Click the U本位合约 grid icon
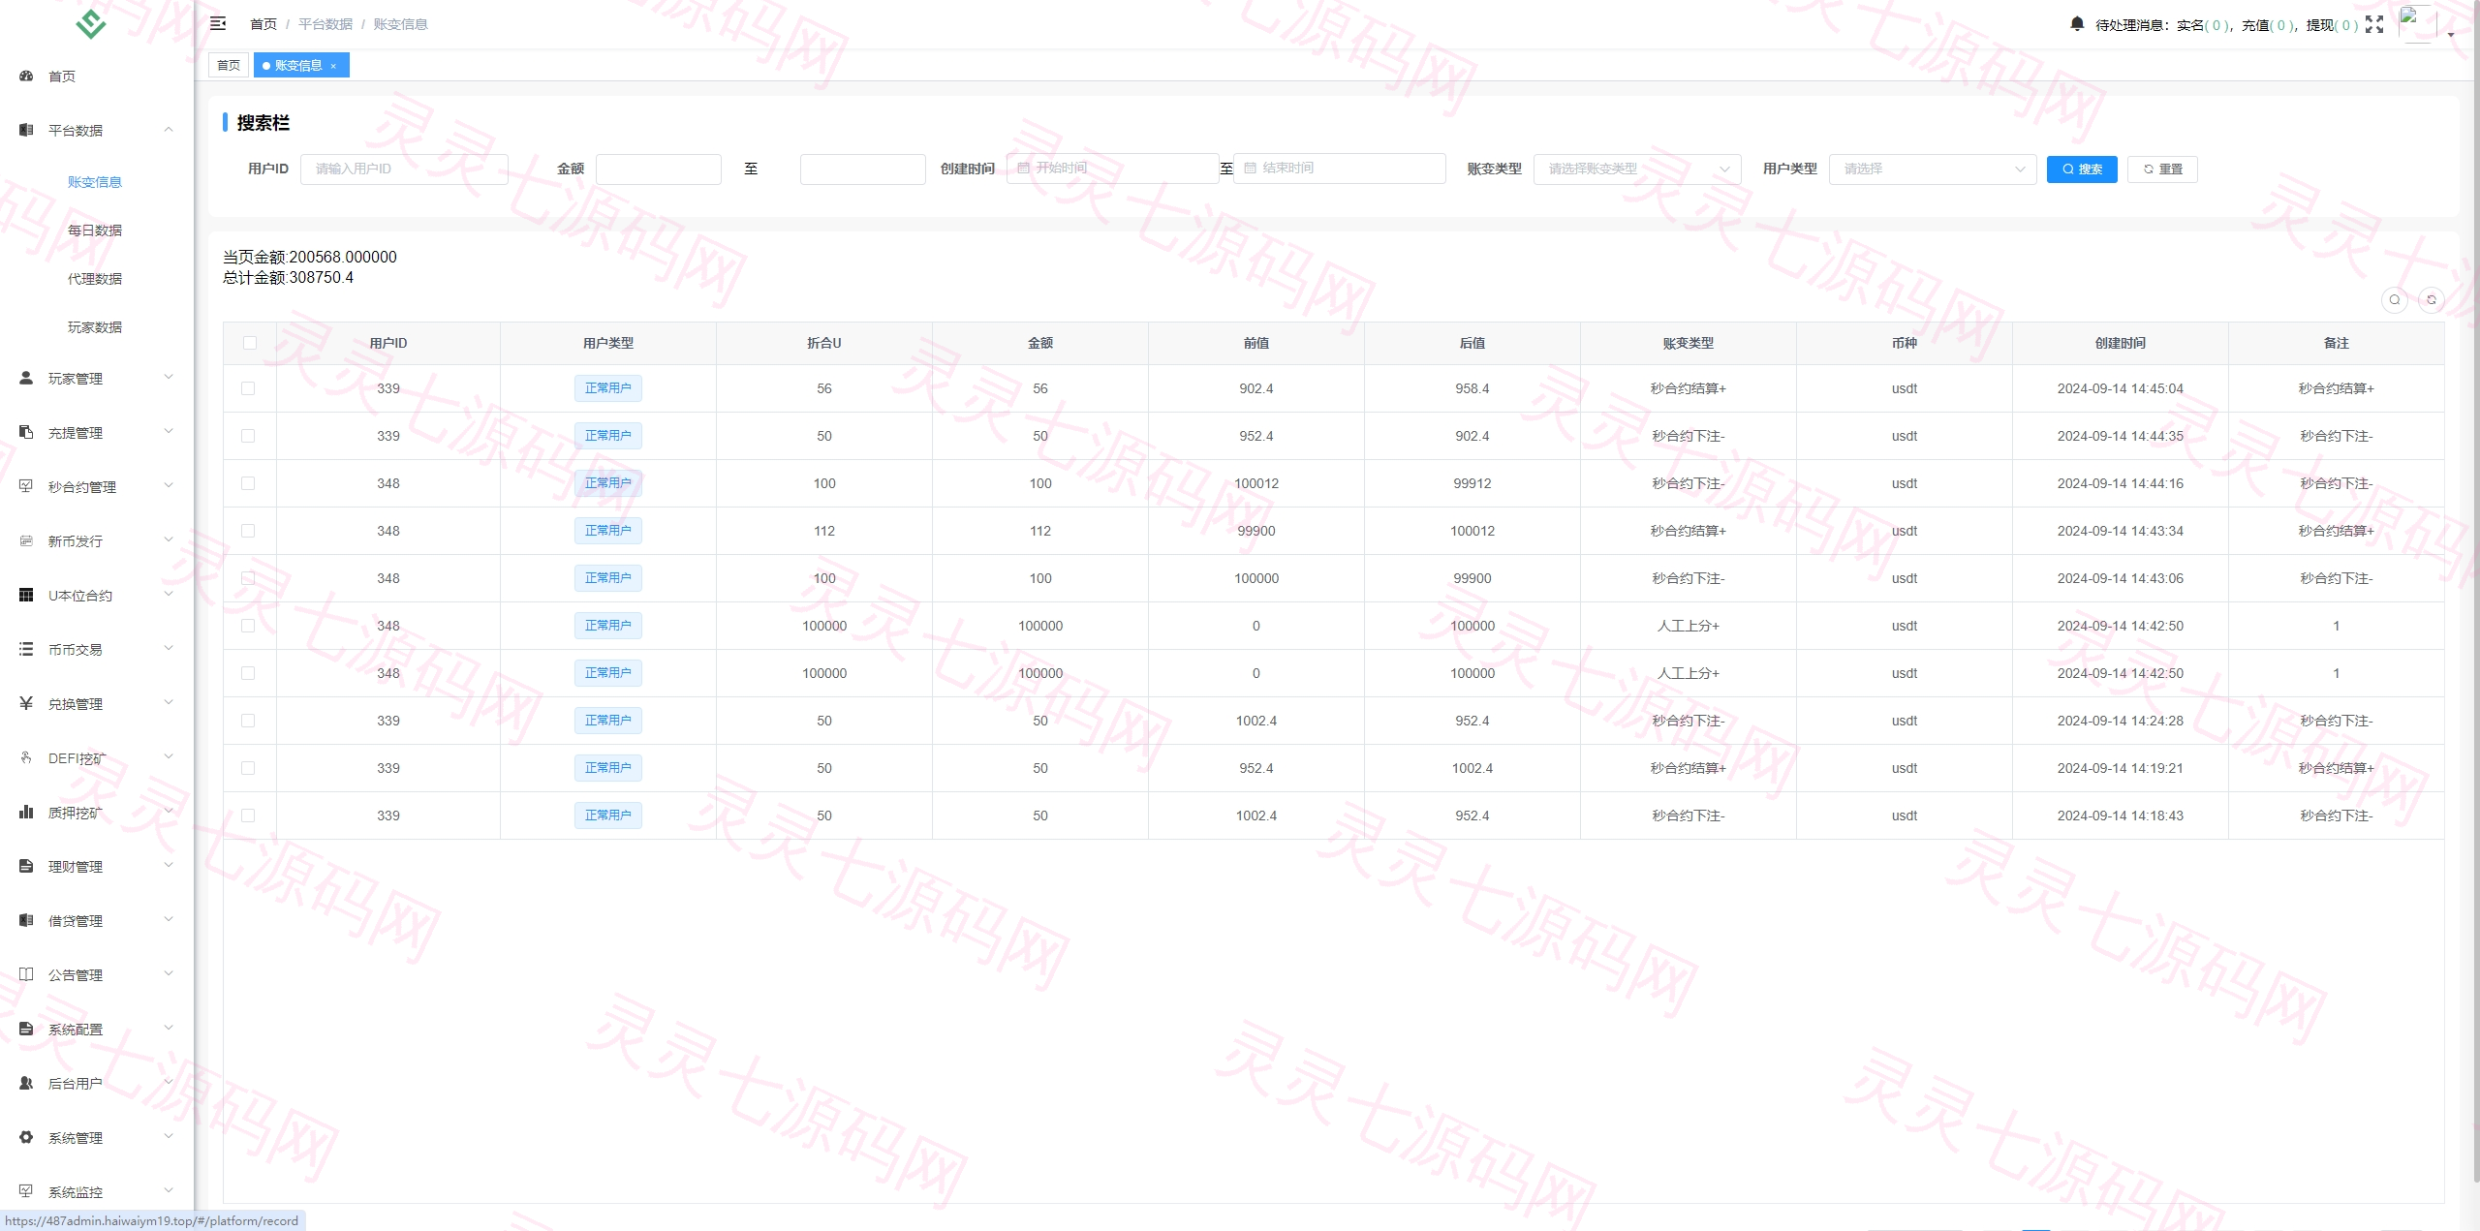The width and height of the screenshot is (2480, 1231). point(26,595)
